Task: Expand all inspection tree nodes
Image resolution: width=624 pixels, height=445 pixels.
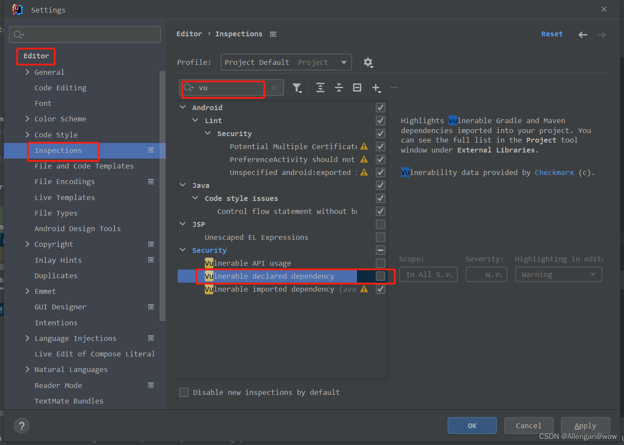Action: point(320,88)
